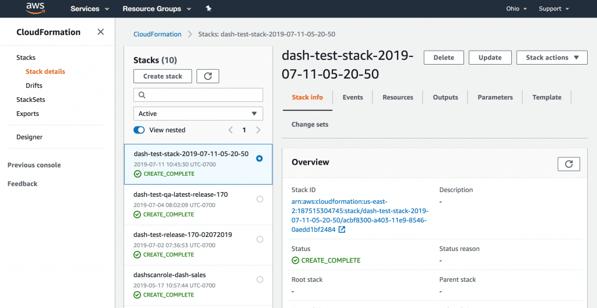Viewport: 597px width, 308px height.
Task: Open Designer in the sidebar
Action: coord(29,137)
